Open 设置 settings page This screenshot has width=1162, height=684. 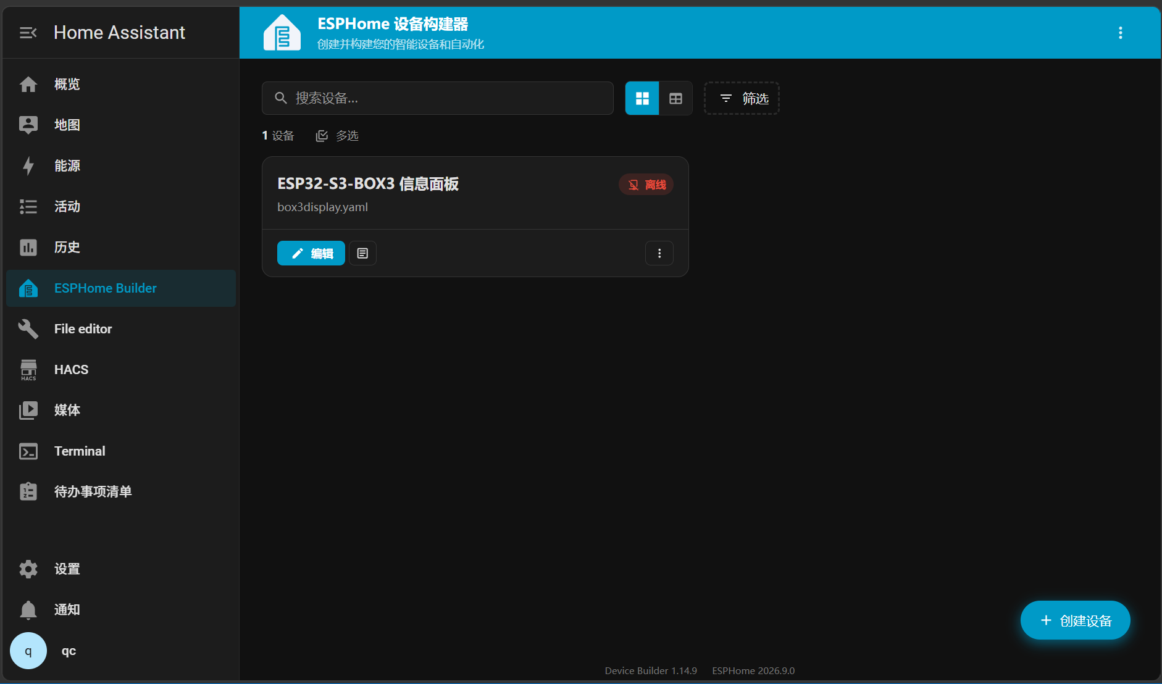[x=120, y=569]
